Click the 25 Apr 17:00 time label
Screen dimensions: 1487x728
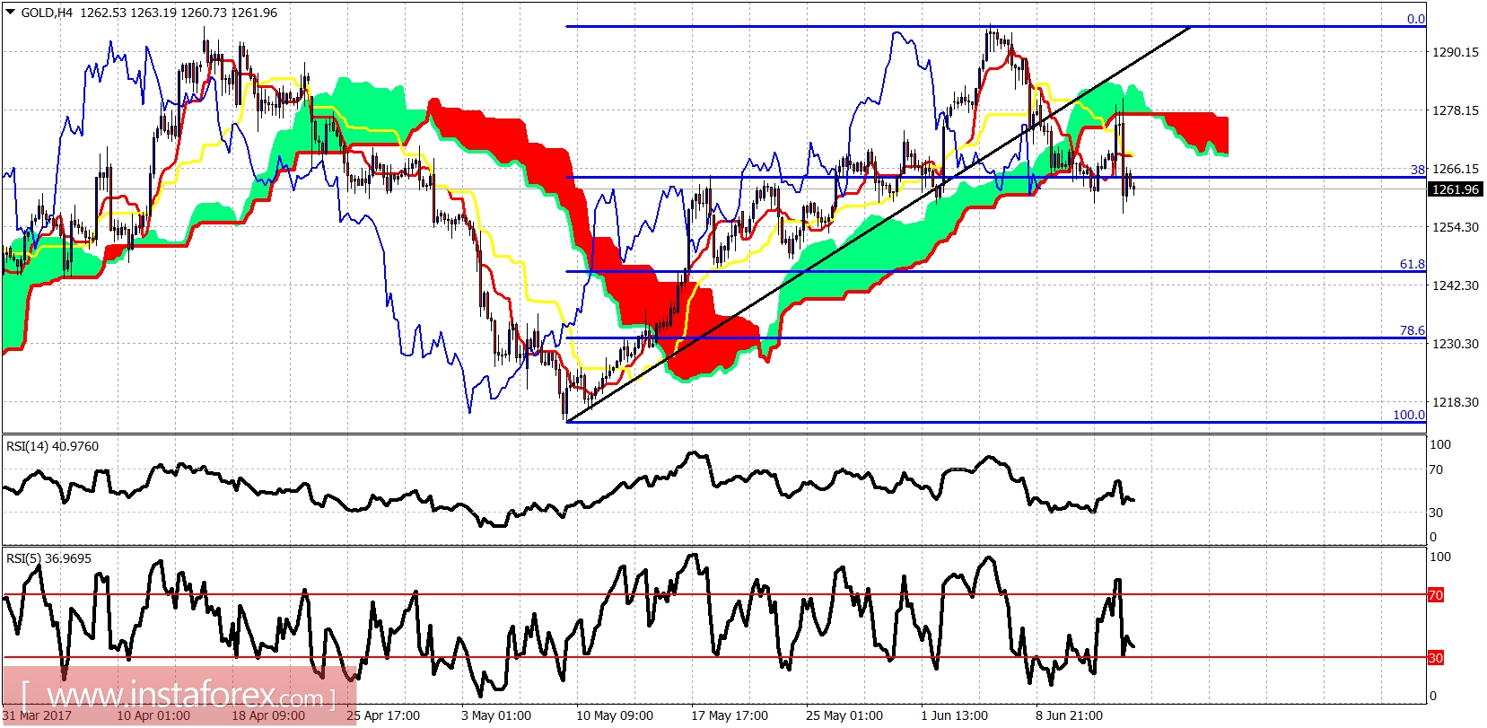pos(383,715)
